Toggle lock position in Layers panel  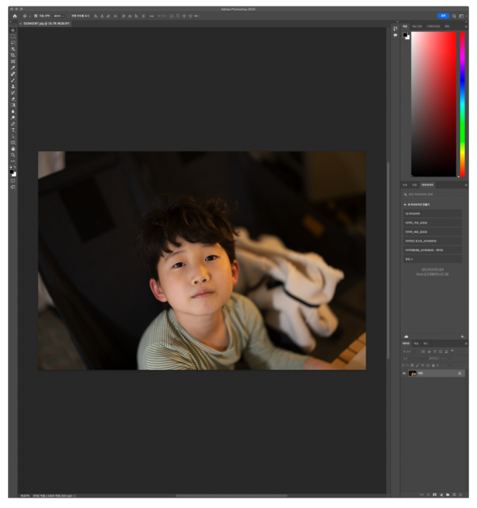tap(423, 365)
